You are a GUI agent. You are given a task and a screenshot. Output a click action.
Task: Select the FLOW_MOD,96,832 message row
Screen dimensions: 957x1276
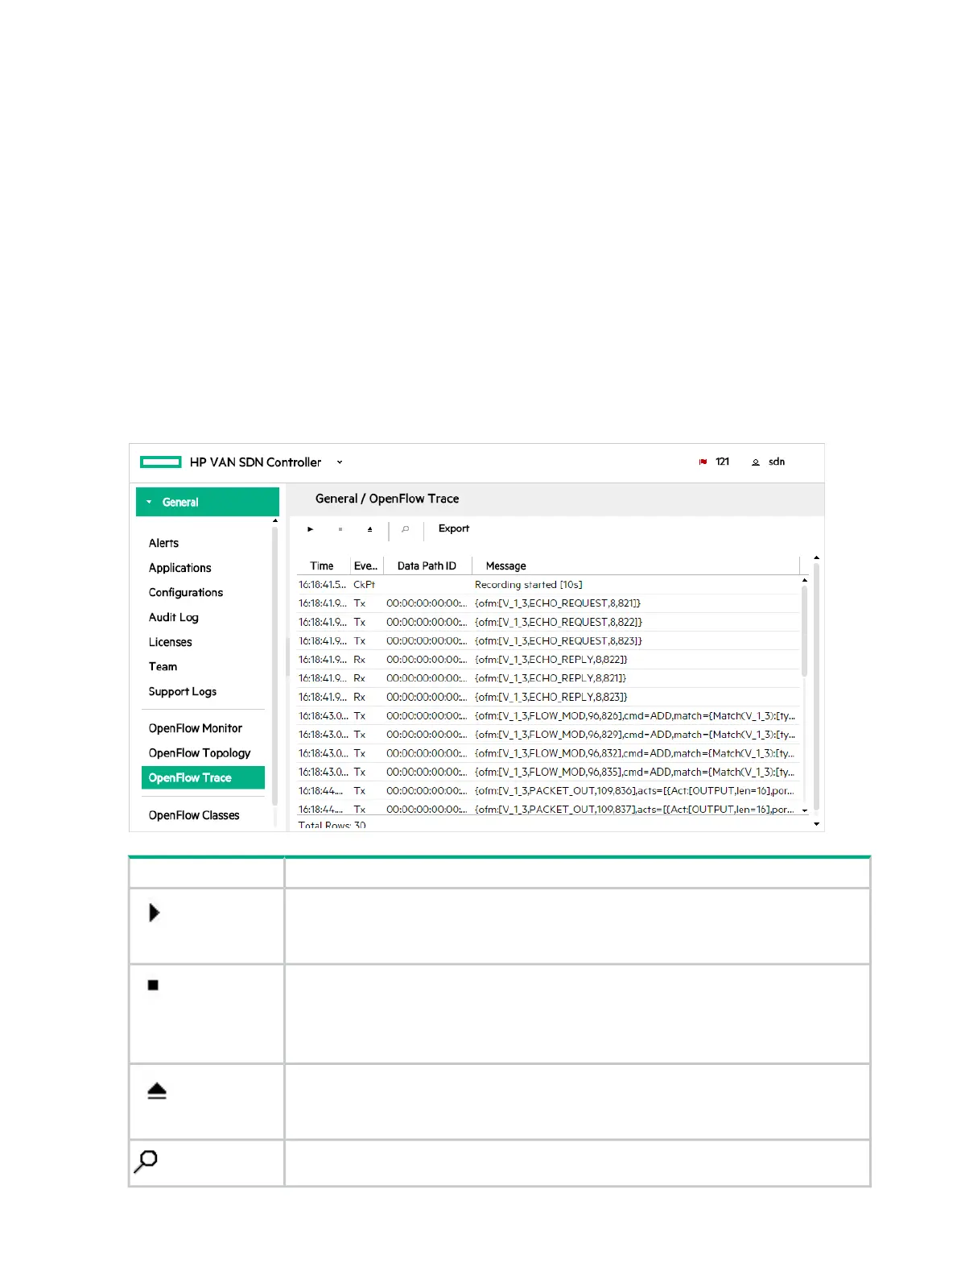point(549,753)
